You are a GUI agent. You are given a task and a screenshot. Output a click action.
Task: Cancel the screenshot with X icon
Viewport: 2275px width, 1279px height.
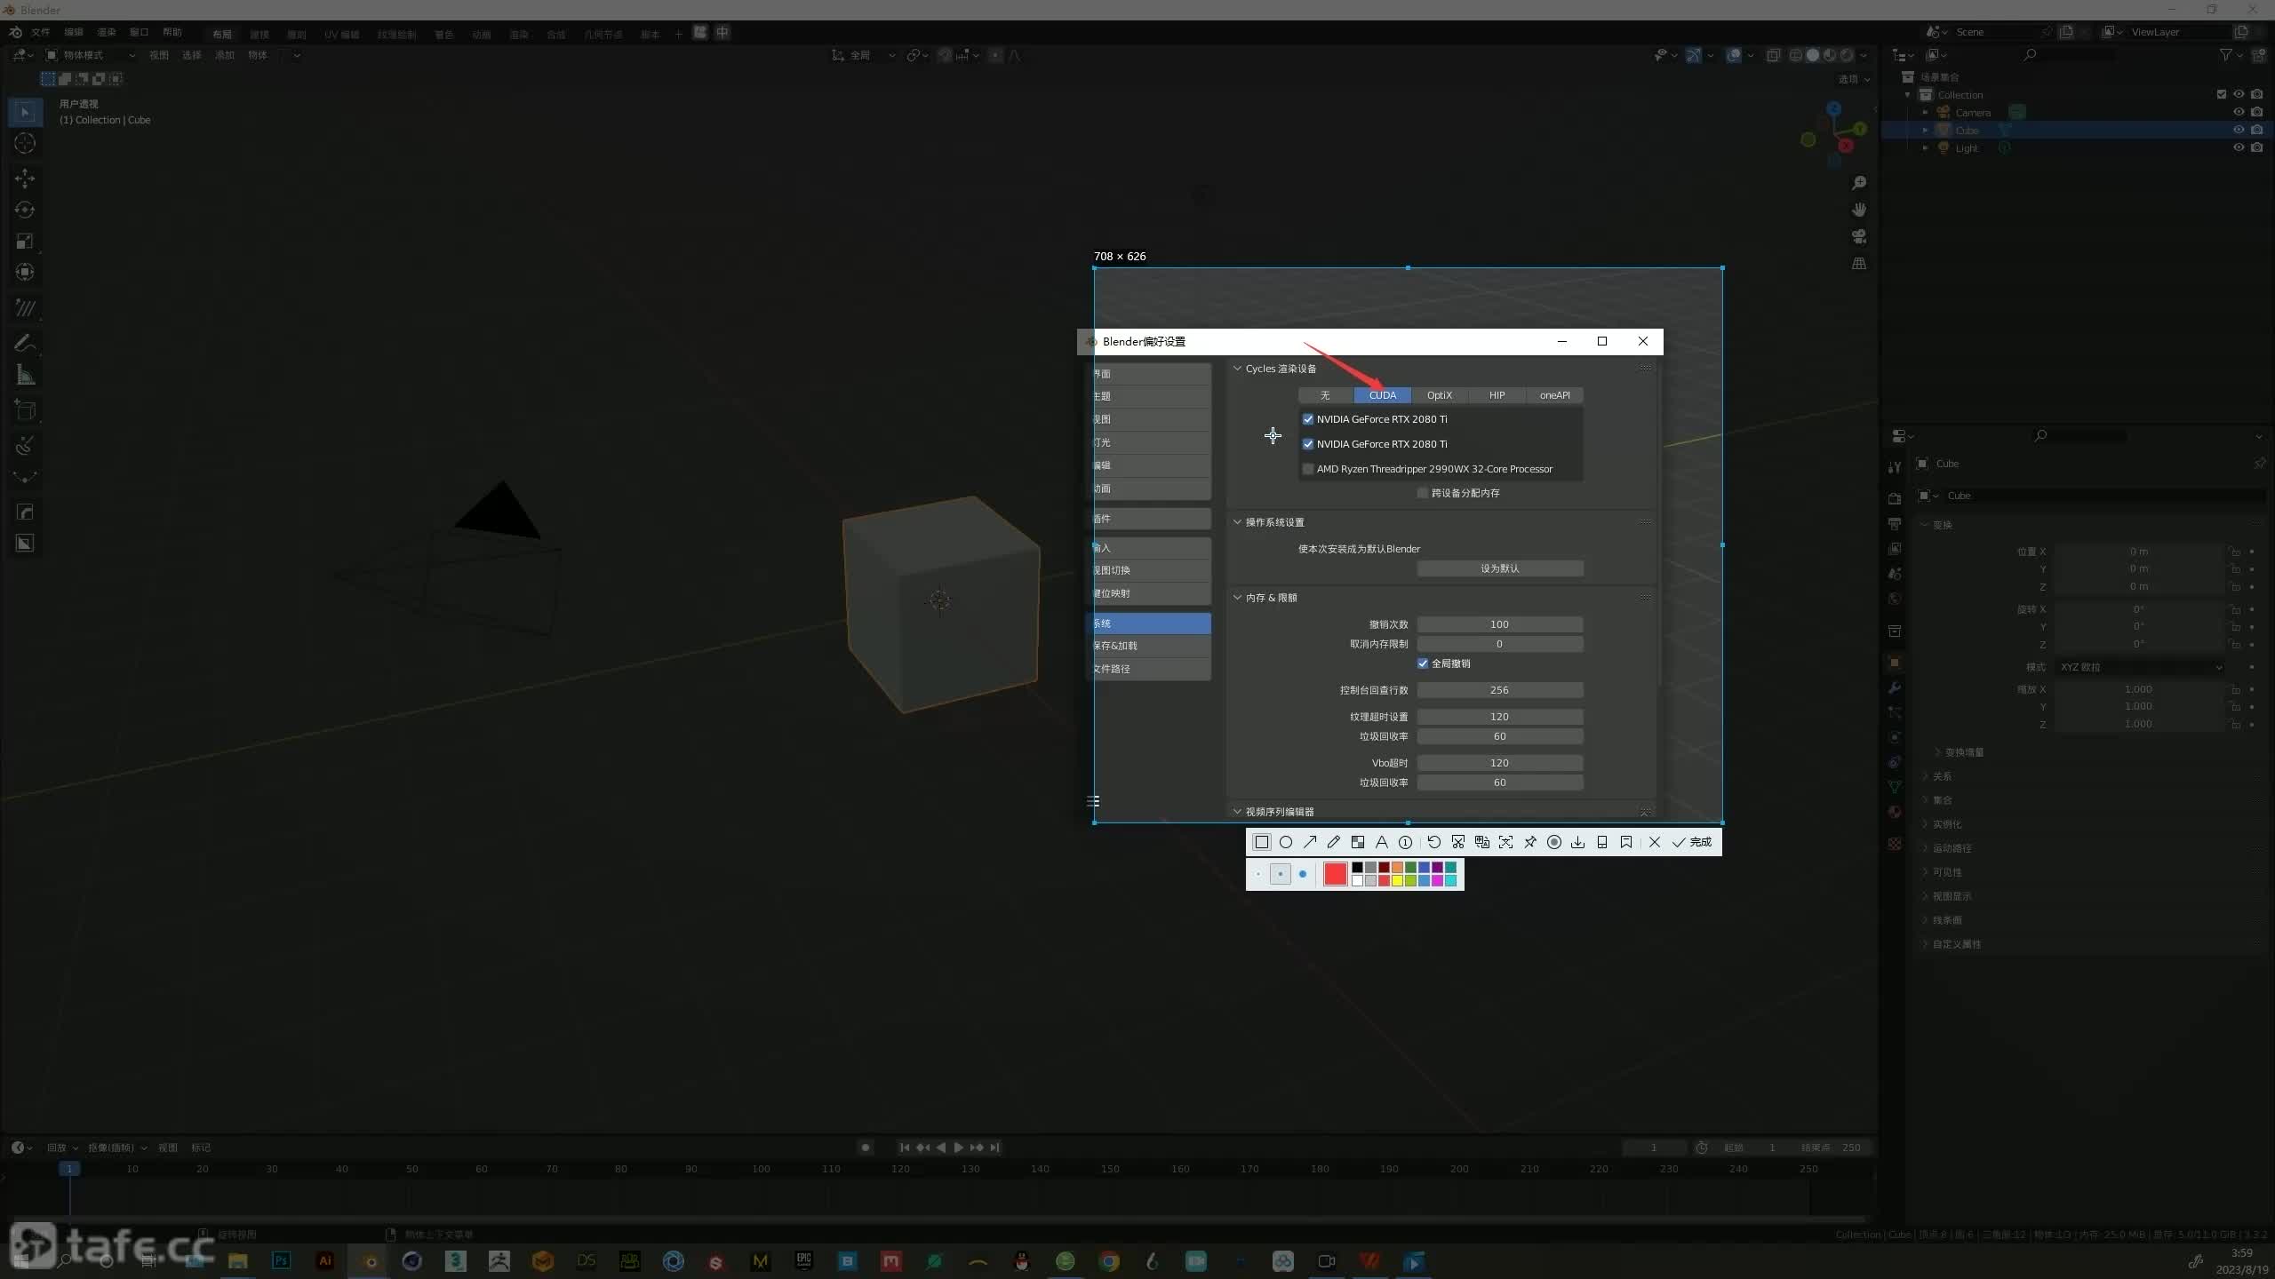click(x=1654, y=842)
